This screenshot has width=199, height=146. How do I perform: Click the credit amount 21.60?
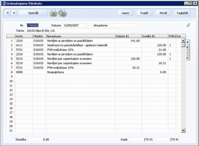tap(155, 50)
